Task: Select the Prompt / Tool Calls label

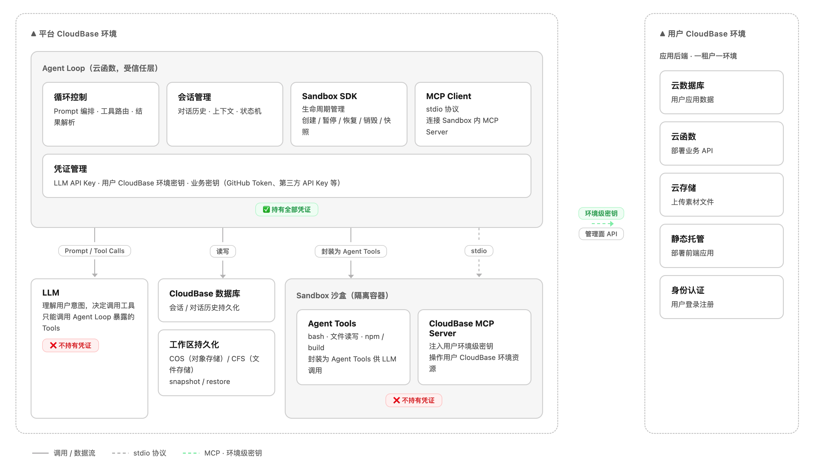Action: [95, 251]
